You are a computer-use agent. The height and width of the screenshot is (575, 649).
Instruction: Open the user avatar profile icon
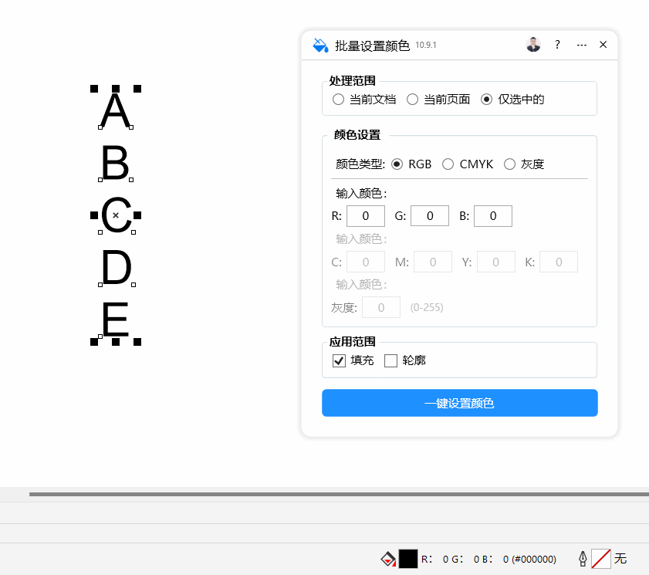click(533, 45)
